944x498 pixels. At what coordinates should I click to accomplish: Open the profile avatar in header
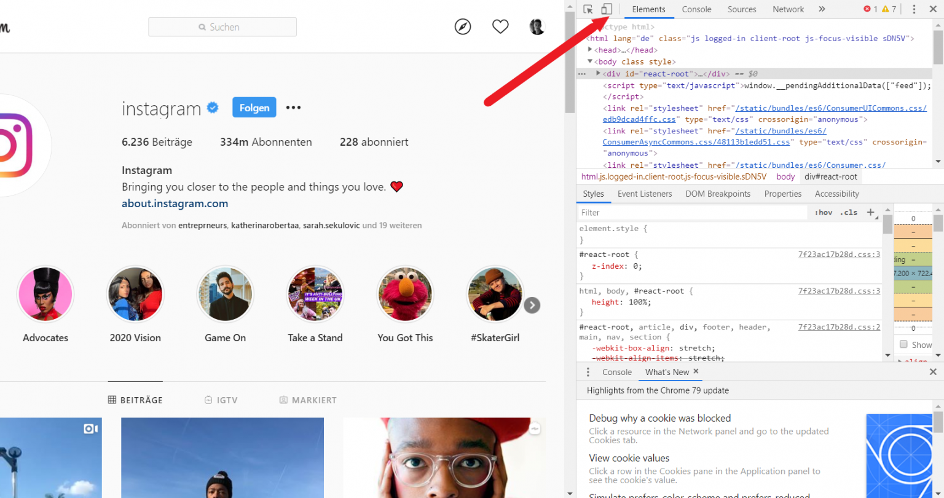537,26
